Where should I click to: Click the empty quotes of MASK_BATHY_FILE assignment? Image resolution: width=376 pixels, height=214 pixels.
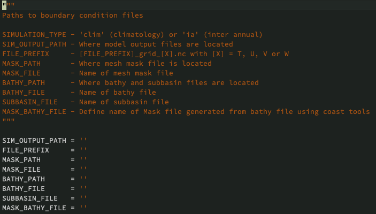pos(83,208)
